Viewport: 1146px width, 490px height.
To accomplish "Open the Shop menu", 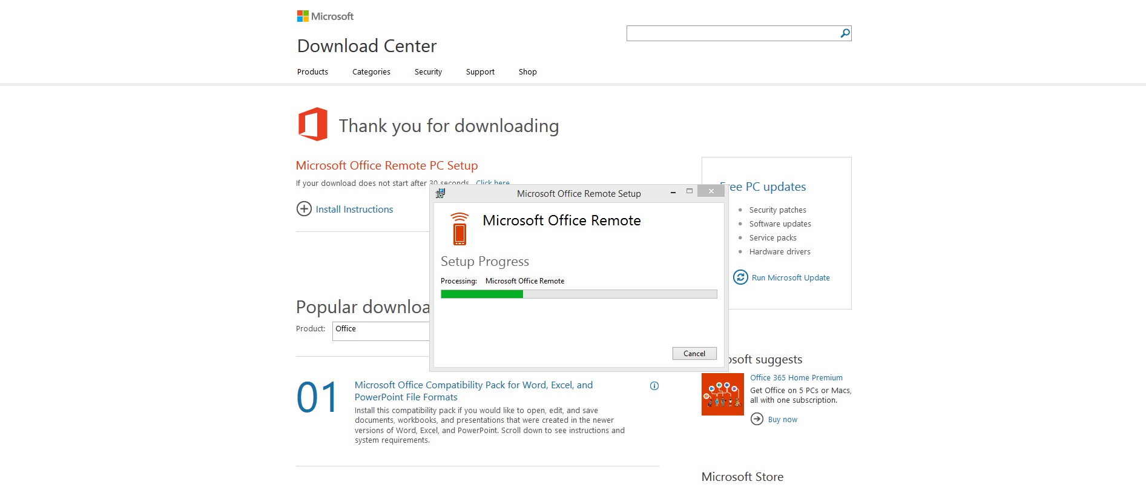I will (x=527, y=71).
